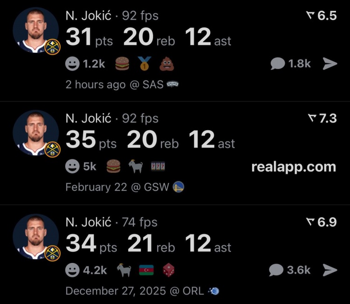Tap the burger emoji on the SAS game card

tap(122, 64)
